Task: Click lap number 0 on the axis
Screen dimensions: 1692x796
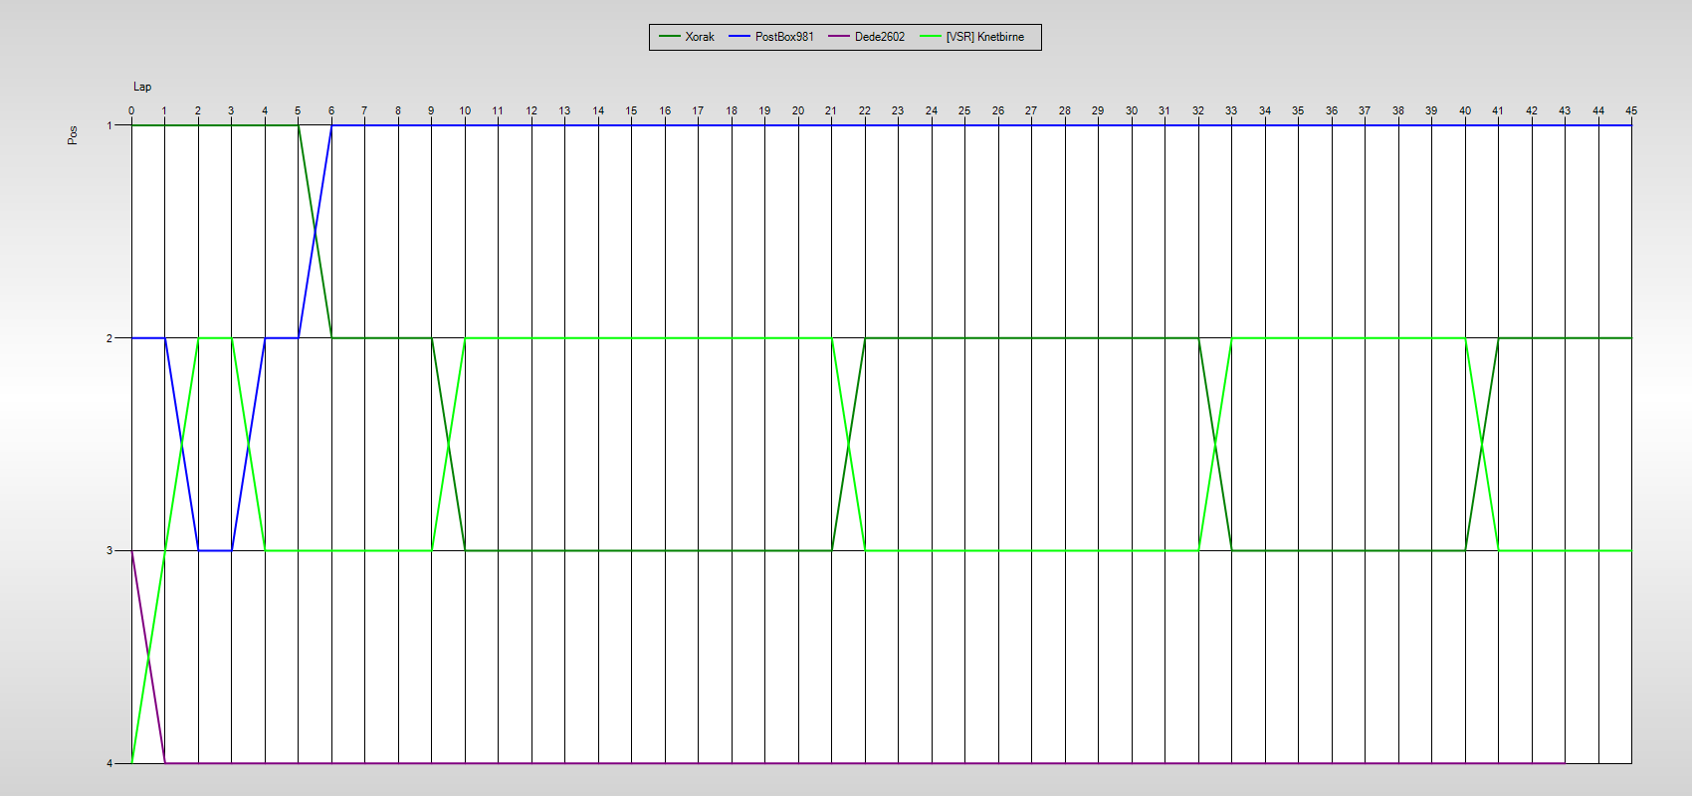Action: (x=131, y=110)
